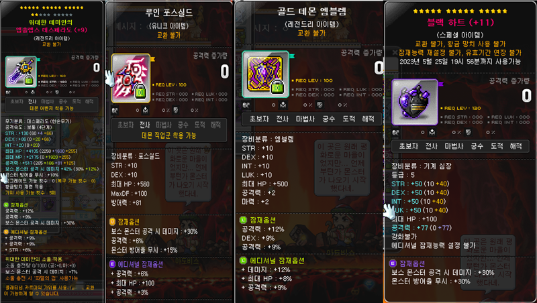Click the 루인 포스실드 shield item icon
537x303 pixels.
point(131,78)
